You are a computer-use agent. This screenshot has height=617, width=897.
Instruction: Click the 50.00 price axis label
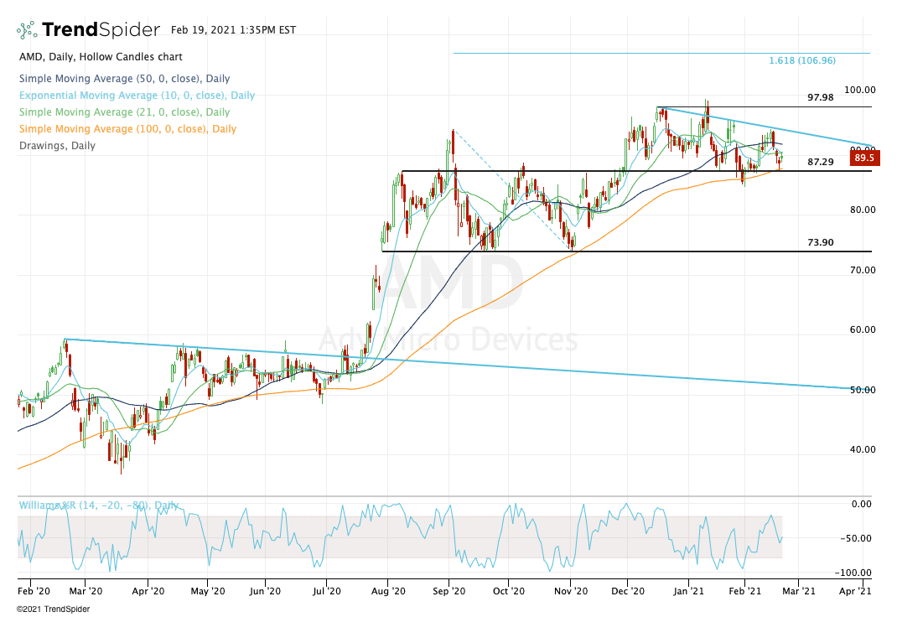pyautogui.click(x=863, y=390)
